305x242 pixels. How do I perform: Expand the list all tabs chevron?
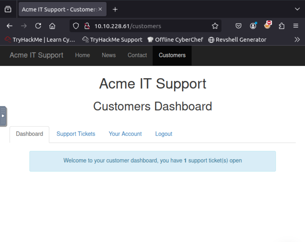[297, 9]
